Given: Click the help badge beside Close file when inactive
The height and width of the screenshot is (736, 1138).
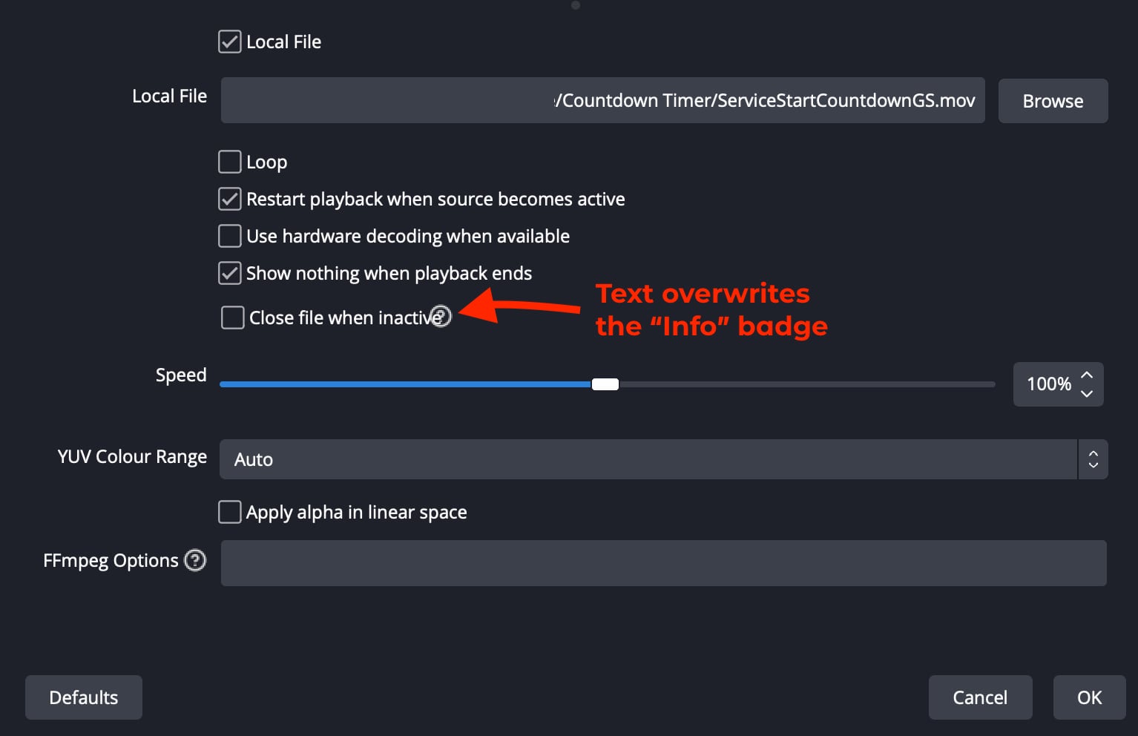Looking at the screenshot, I should point(441,316).
